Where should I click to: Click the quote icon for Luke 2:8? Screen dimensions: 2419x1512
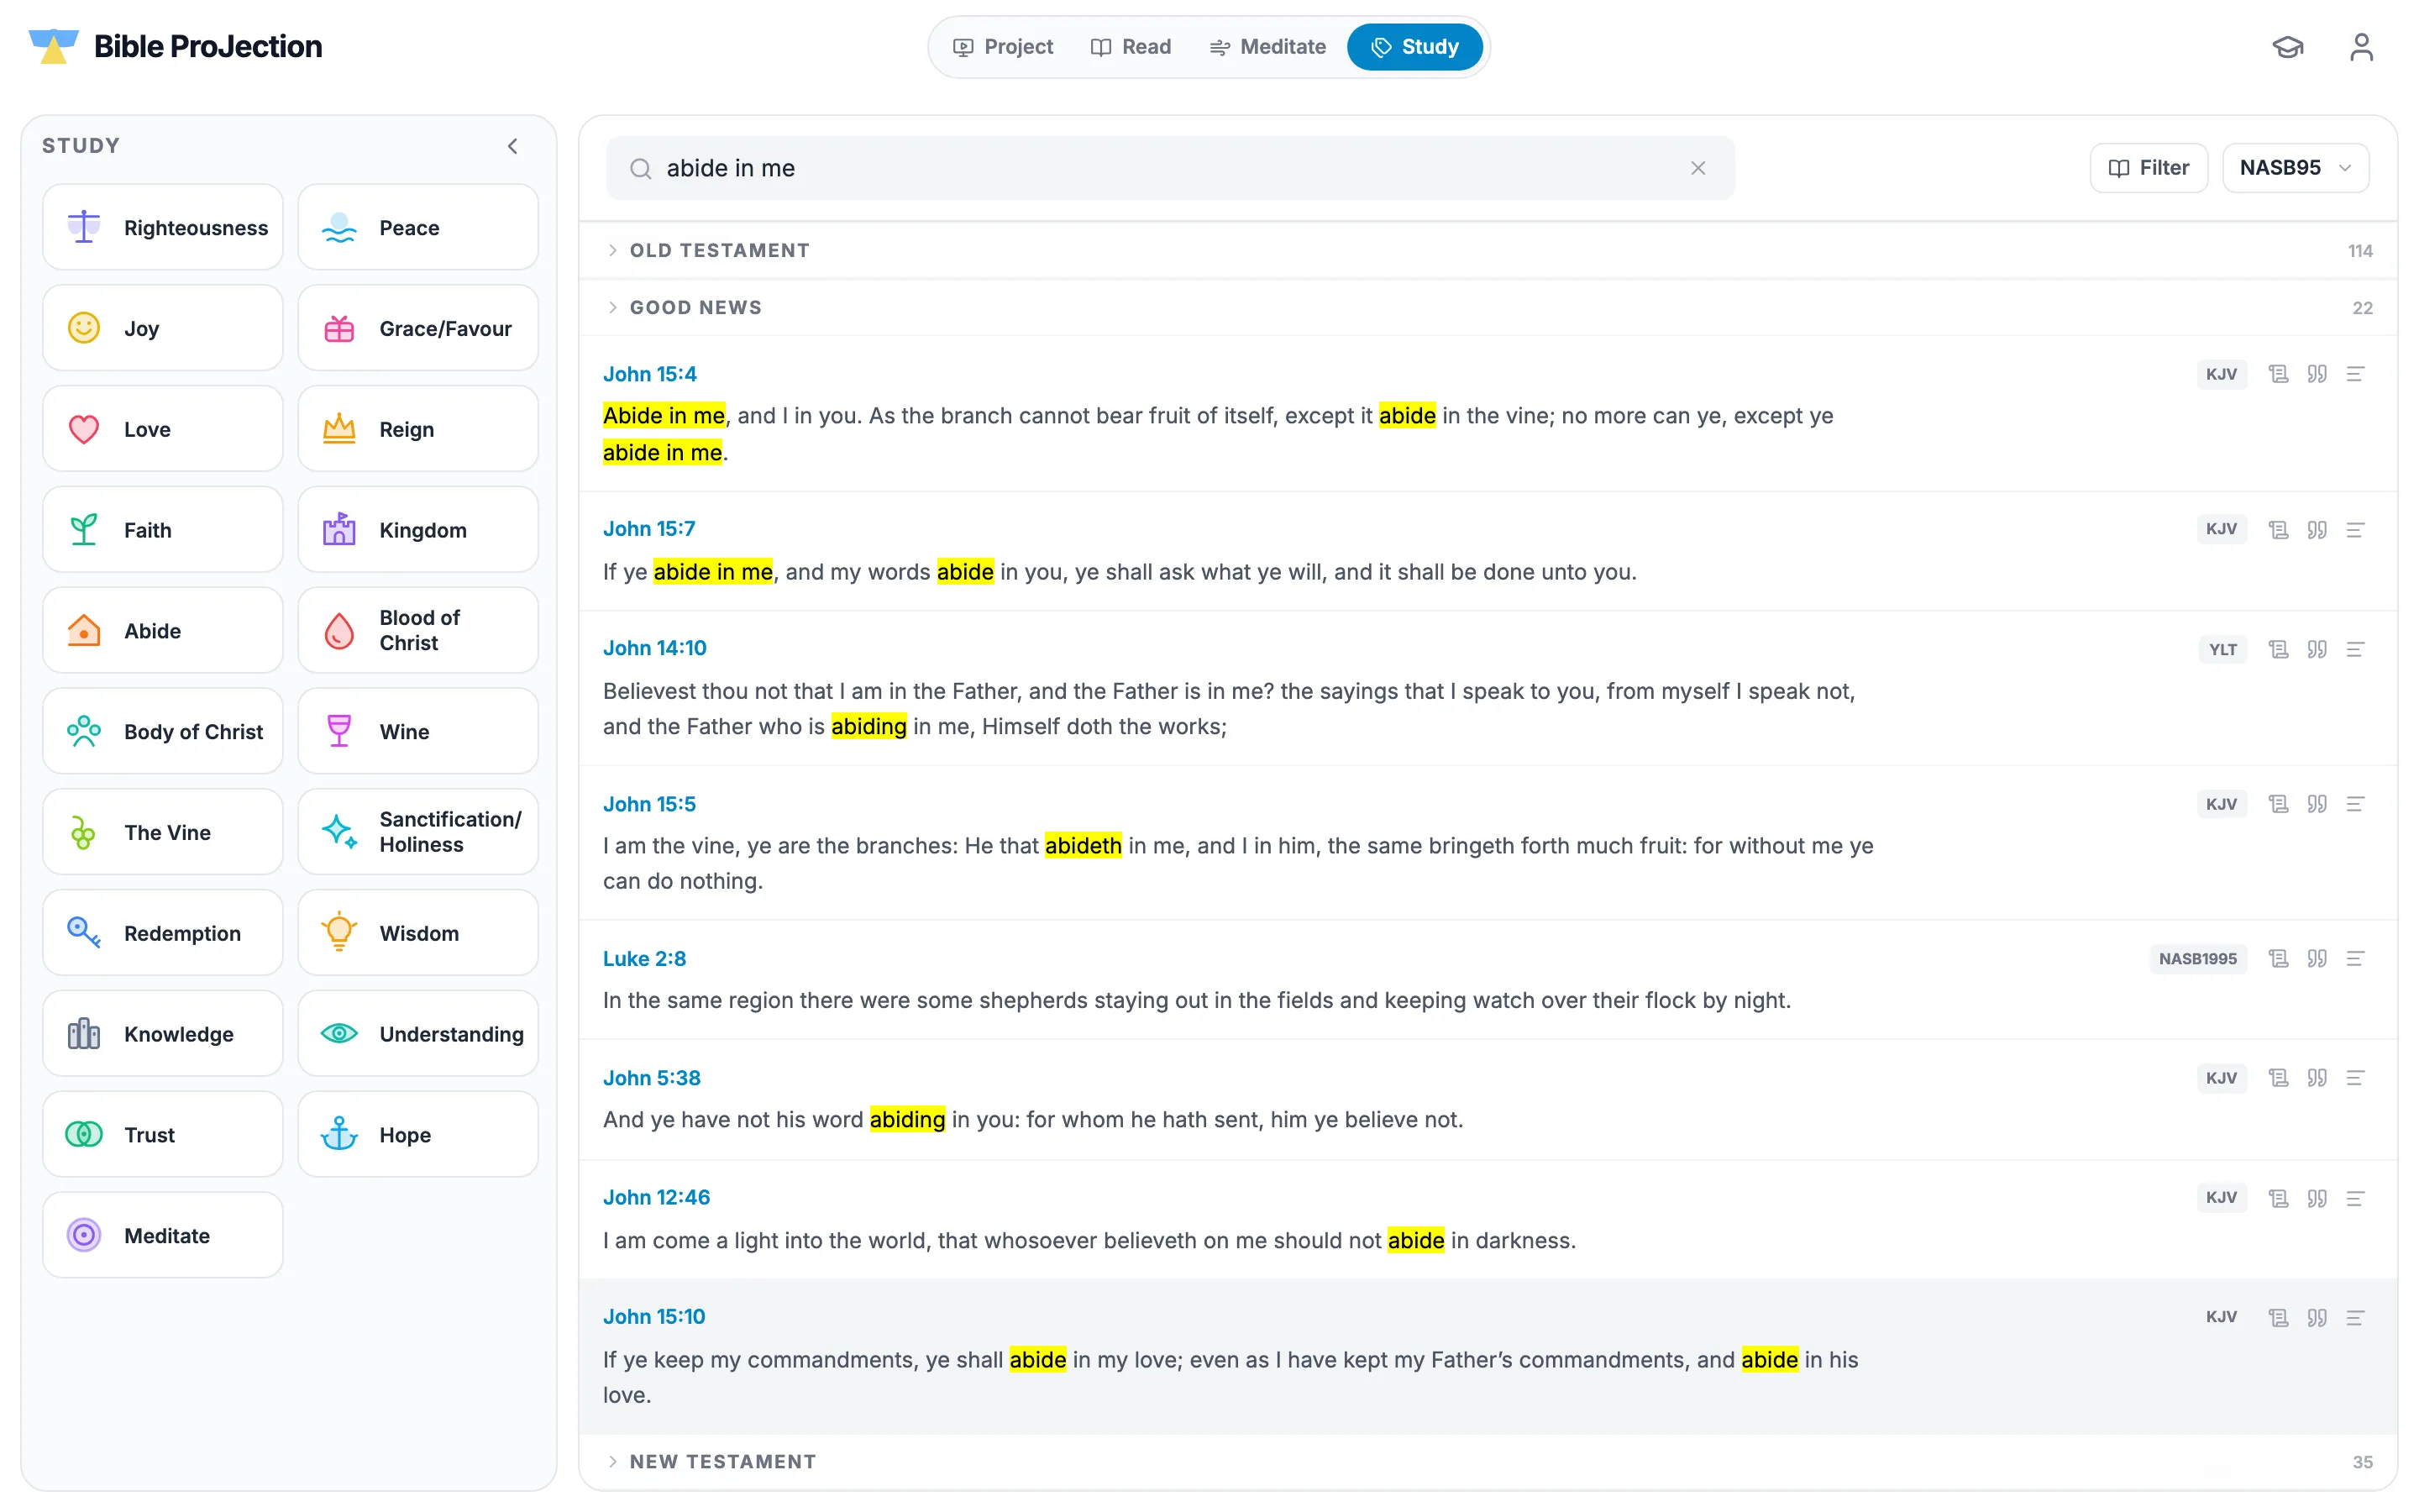click(x=2317, y=958)
